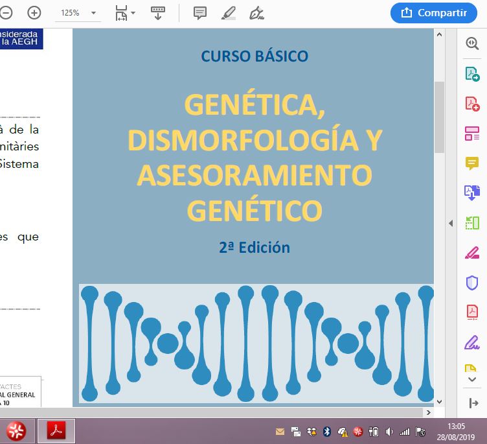Toggle the right panel with small triangle
Screen dimensions: 487x444
pos(451,223)
